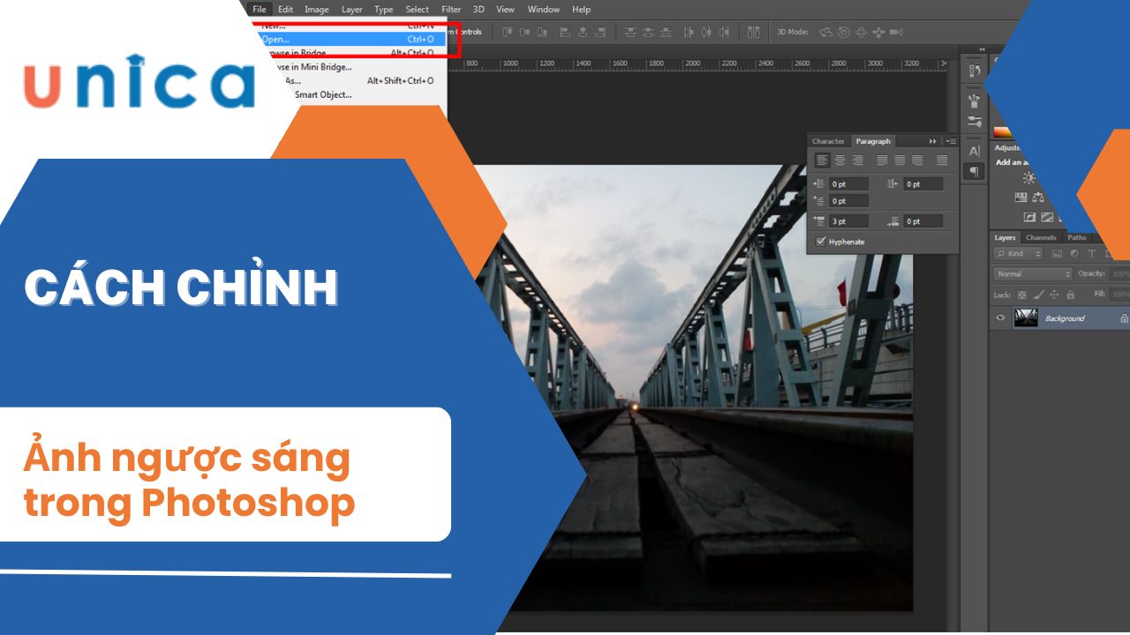Add a Brightness/Contrast adjustment

[x=1029, y=178]
